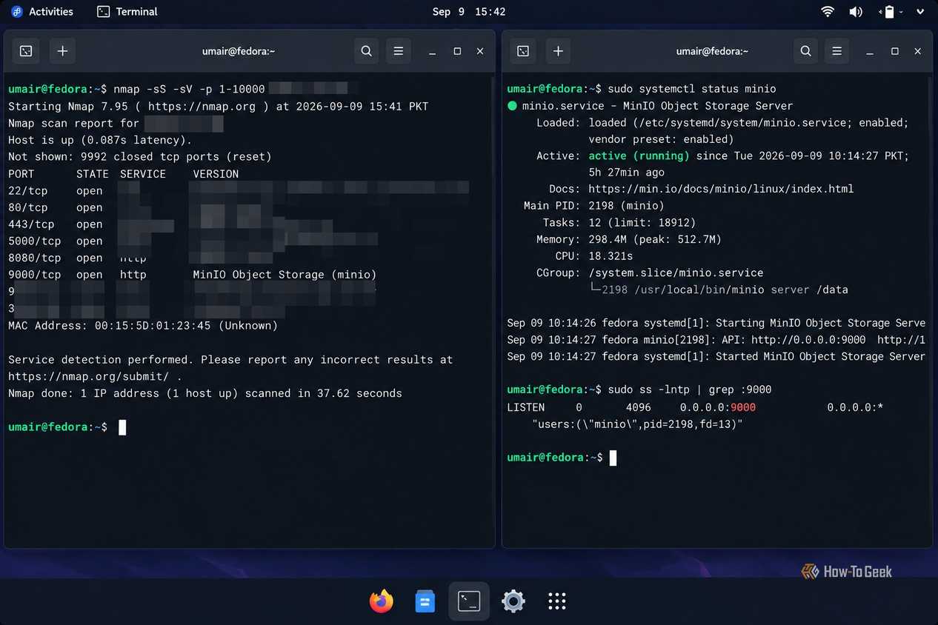Open hamburger menu in left terminal window
938x625 pixels.
coord(399,51)
